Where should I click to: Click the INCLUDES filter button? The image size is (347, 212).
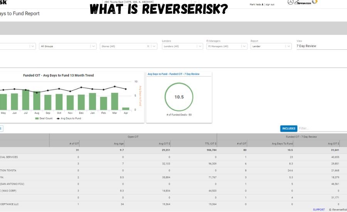coord(288,128)
